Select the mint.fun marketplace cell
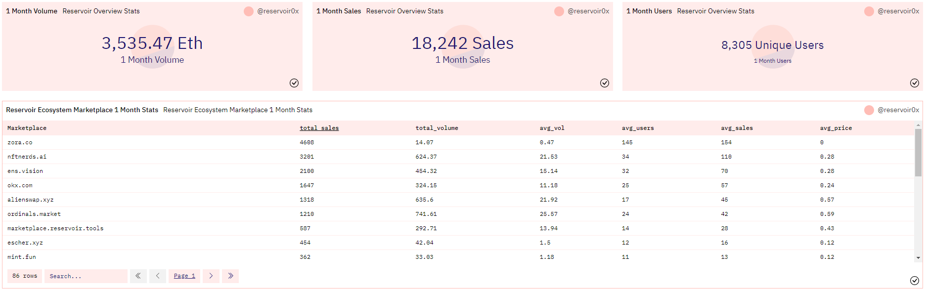 22,257
